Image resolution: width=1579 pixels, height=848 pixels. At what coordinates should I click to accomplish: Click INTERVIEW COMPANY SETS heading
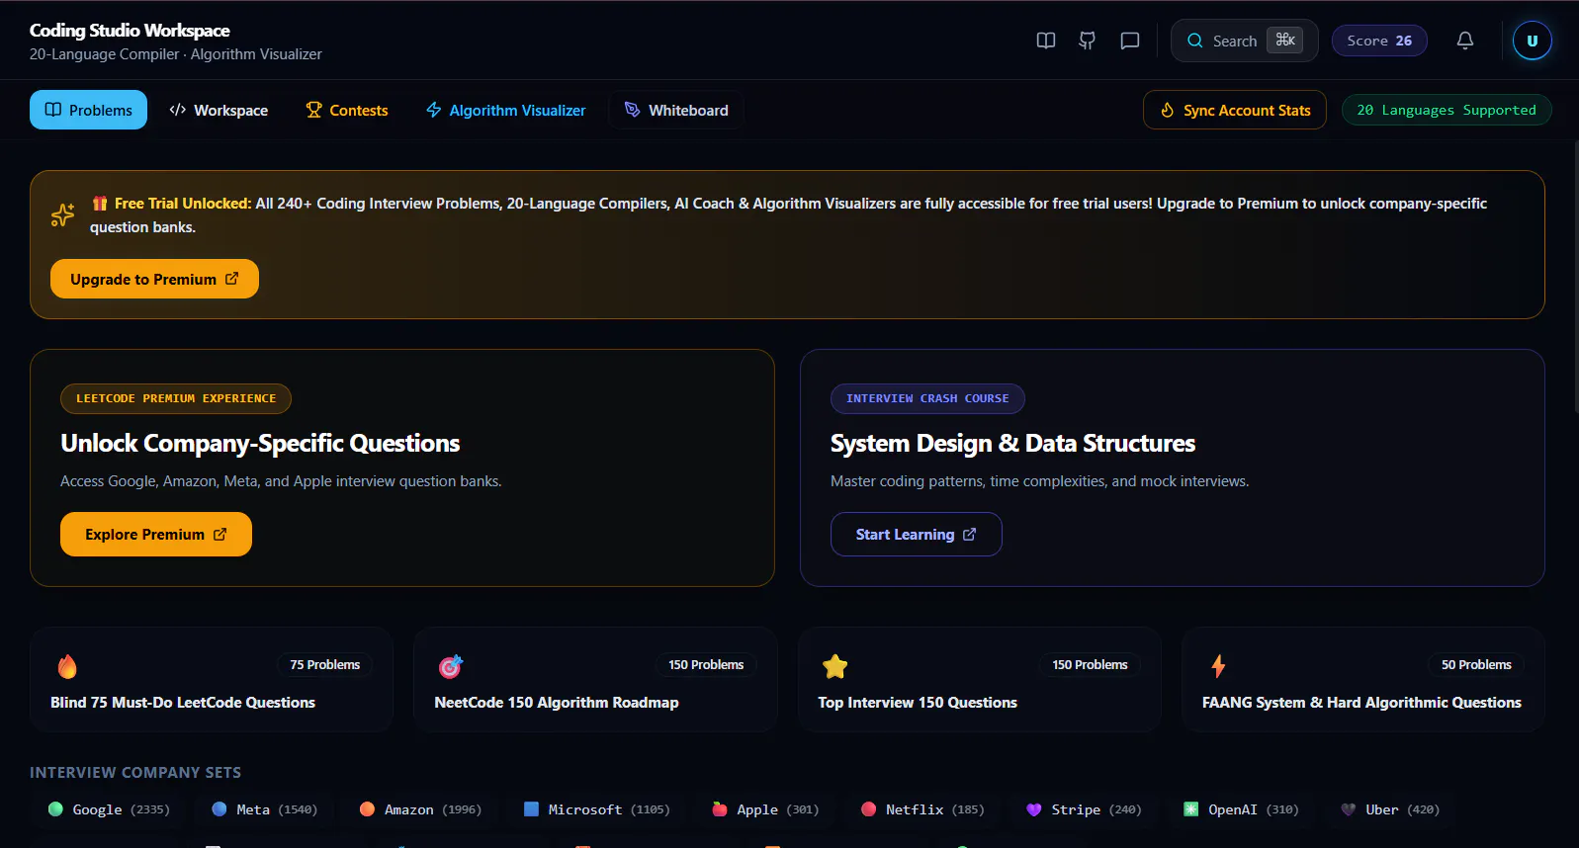click(135, 772)
